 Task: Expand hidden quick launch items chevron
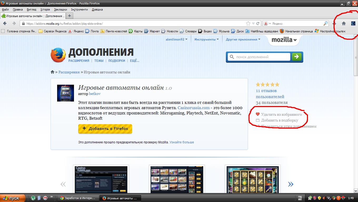point(51,196)
